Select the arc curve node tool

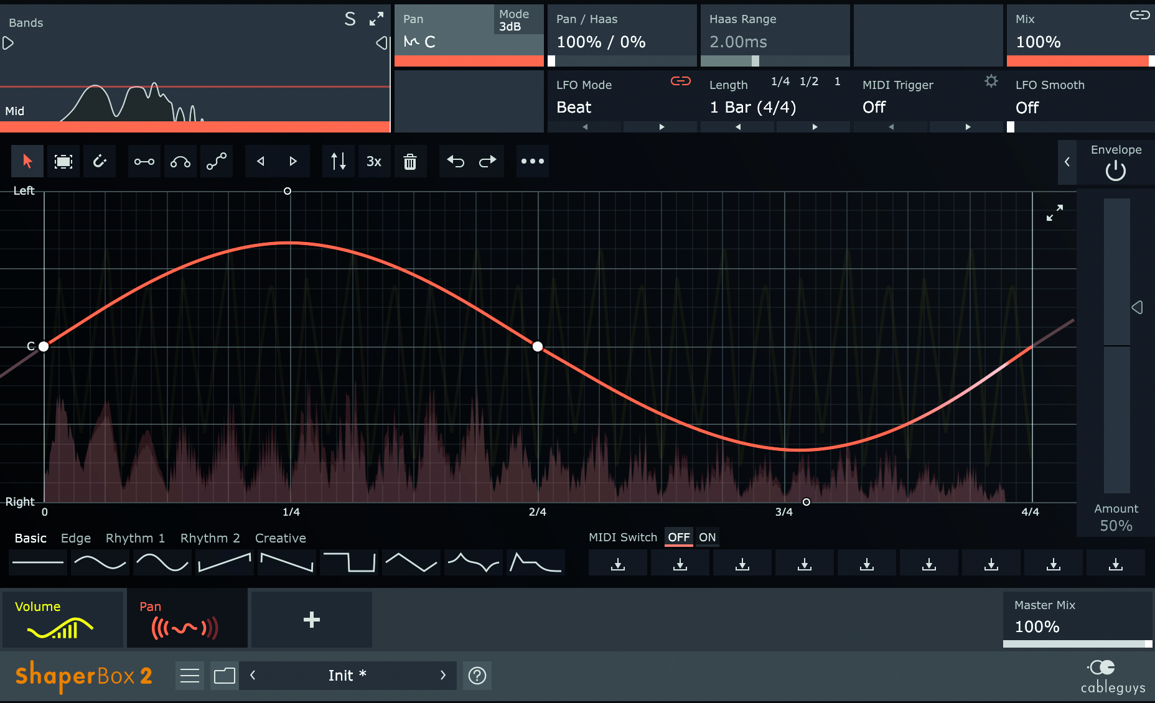pyautogui.click(x=180, y=162)
